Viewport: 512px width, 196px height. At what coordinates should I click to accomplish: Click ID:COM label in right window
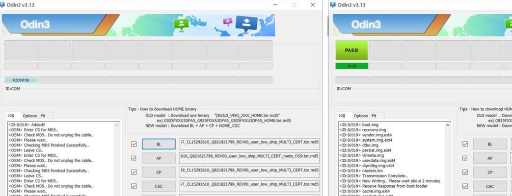tap(344, 89)
